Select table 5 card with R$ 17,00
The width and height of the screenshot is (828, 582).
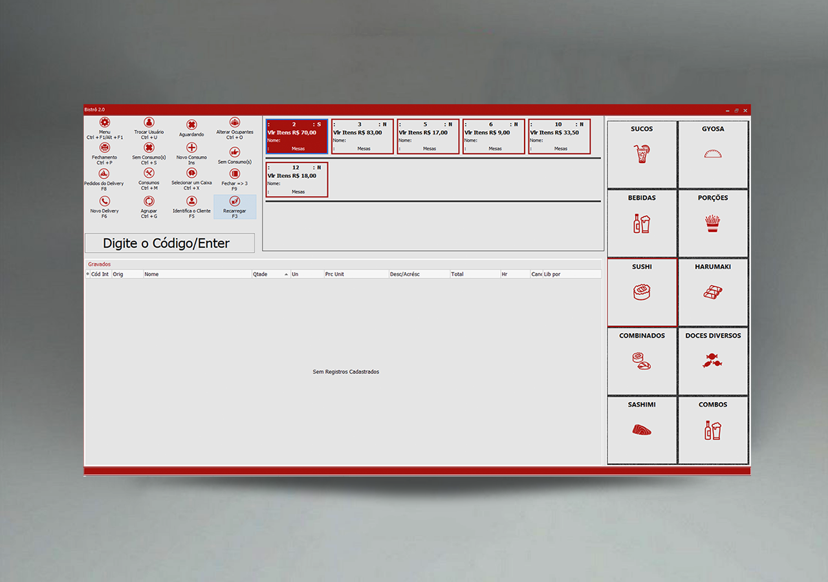coord(428,136)
